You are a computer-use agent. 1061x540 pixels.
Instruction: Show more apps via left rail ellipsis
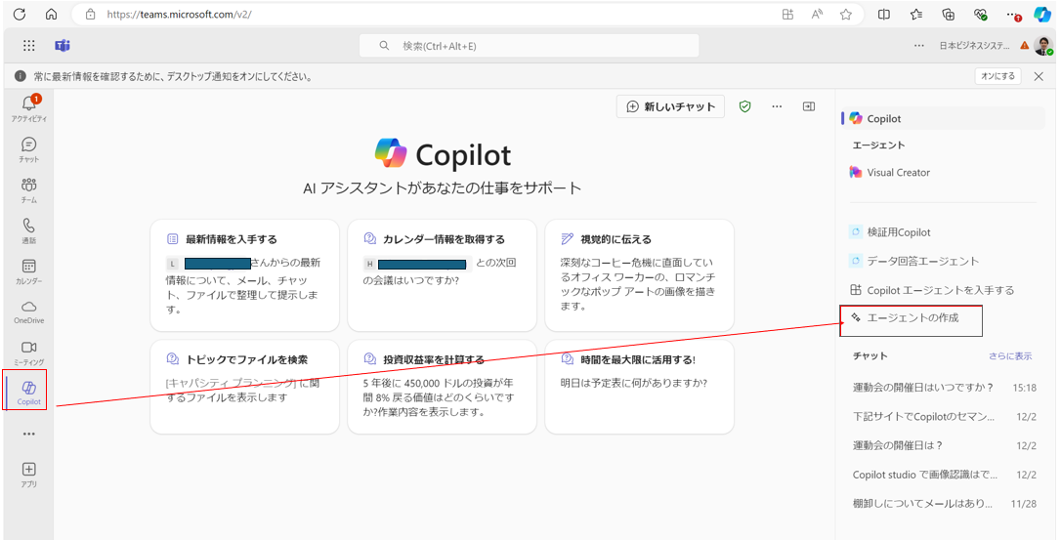click(x=29, y=434)
